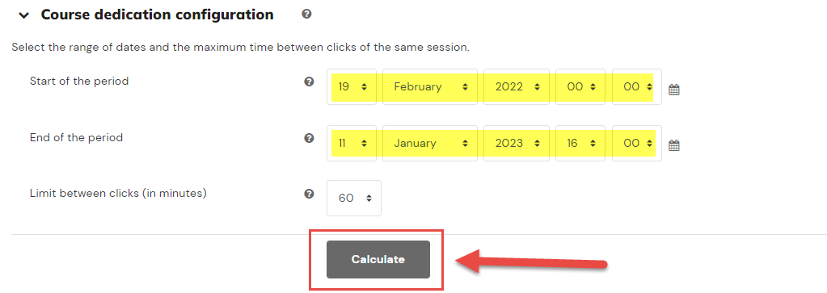Open limit between clicks dropdown showing 60
This screenshot has height=293, width=827.
click(354, 198)
